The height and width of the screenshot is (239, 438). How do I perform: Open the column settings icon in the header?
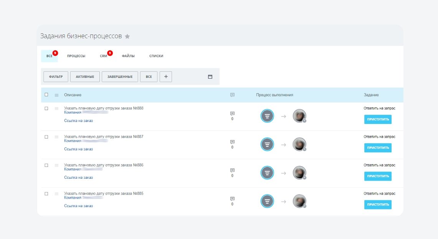(x=56, y=95)
